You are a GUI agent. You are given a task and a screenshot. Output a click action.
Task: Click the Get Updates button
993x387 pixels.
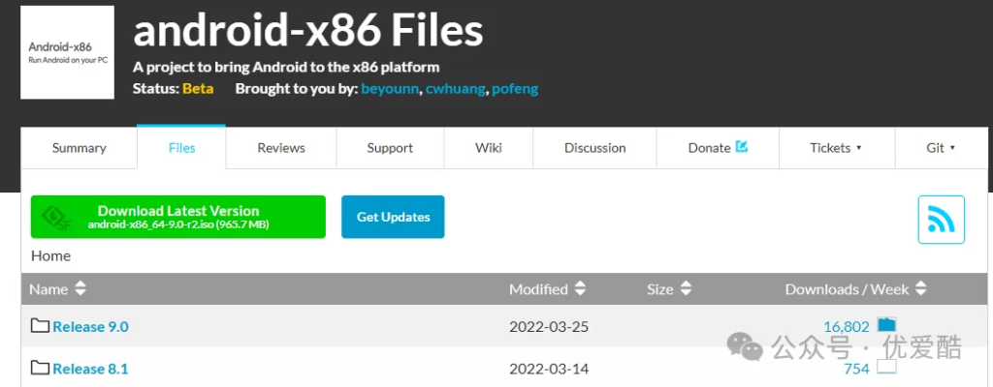point(393,217)
